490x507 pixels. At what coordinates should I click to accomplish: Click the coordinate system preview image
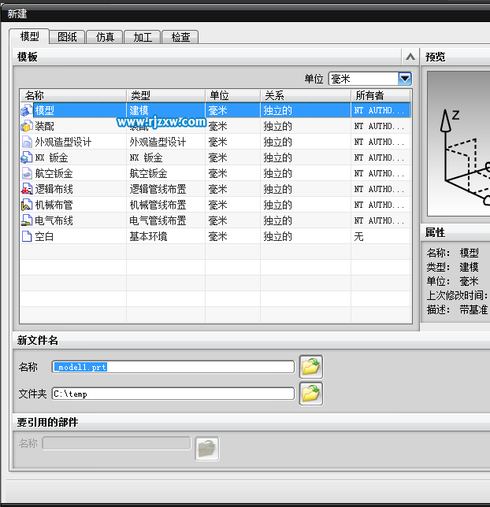458,144
